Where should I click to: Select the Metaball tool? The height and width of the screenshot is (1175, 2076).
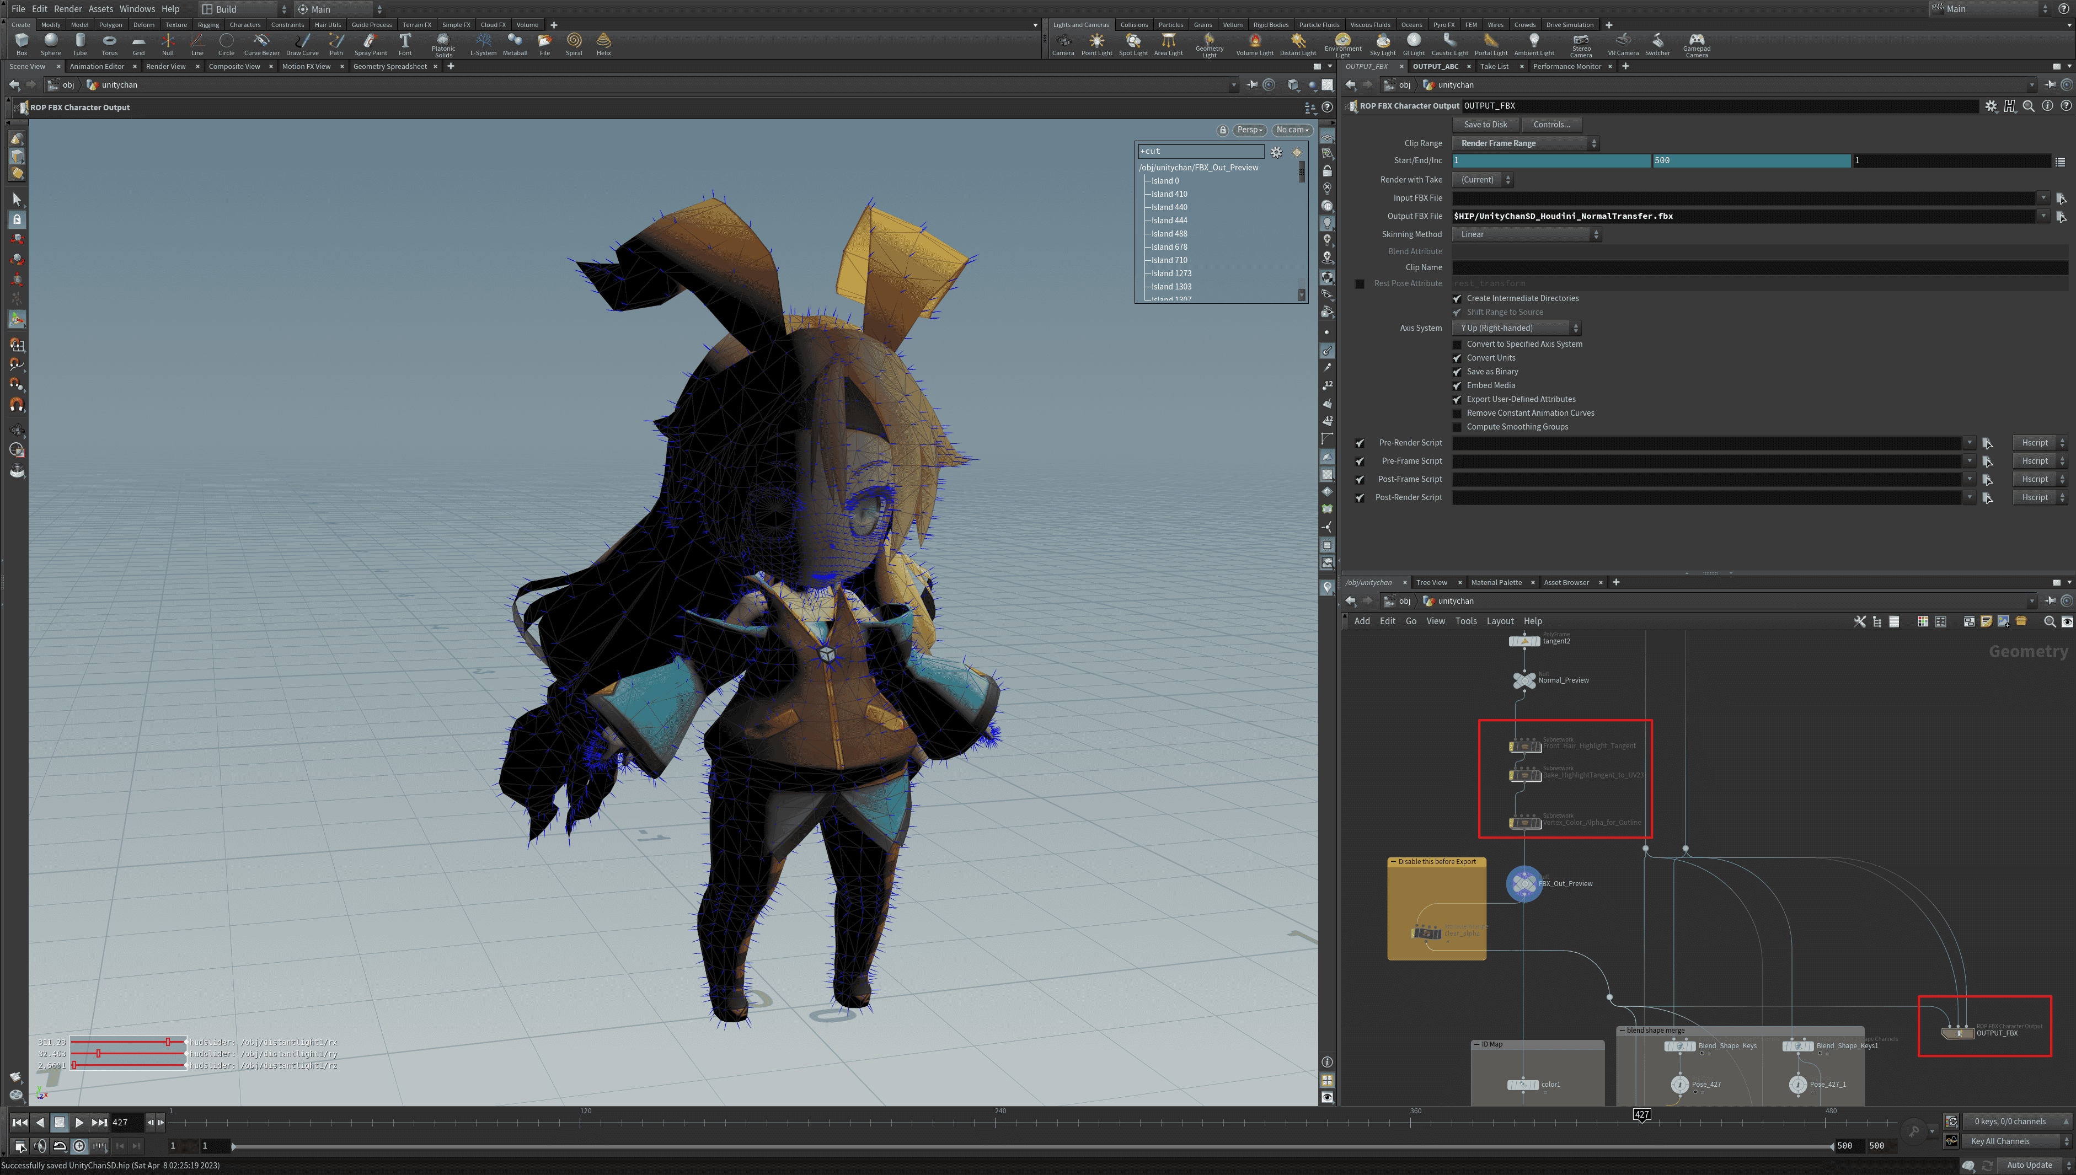pos(515,44)
